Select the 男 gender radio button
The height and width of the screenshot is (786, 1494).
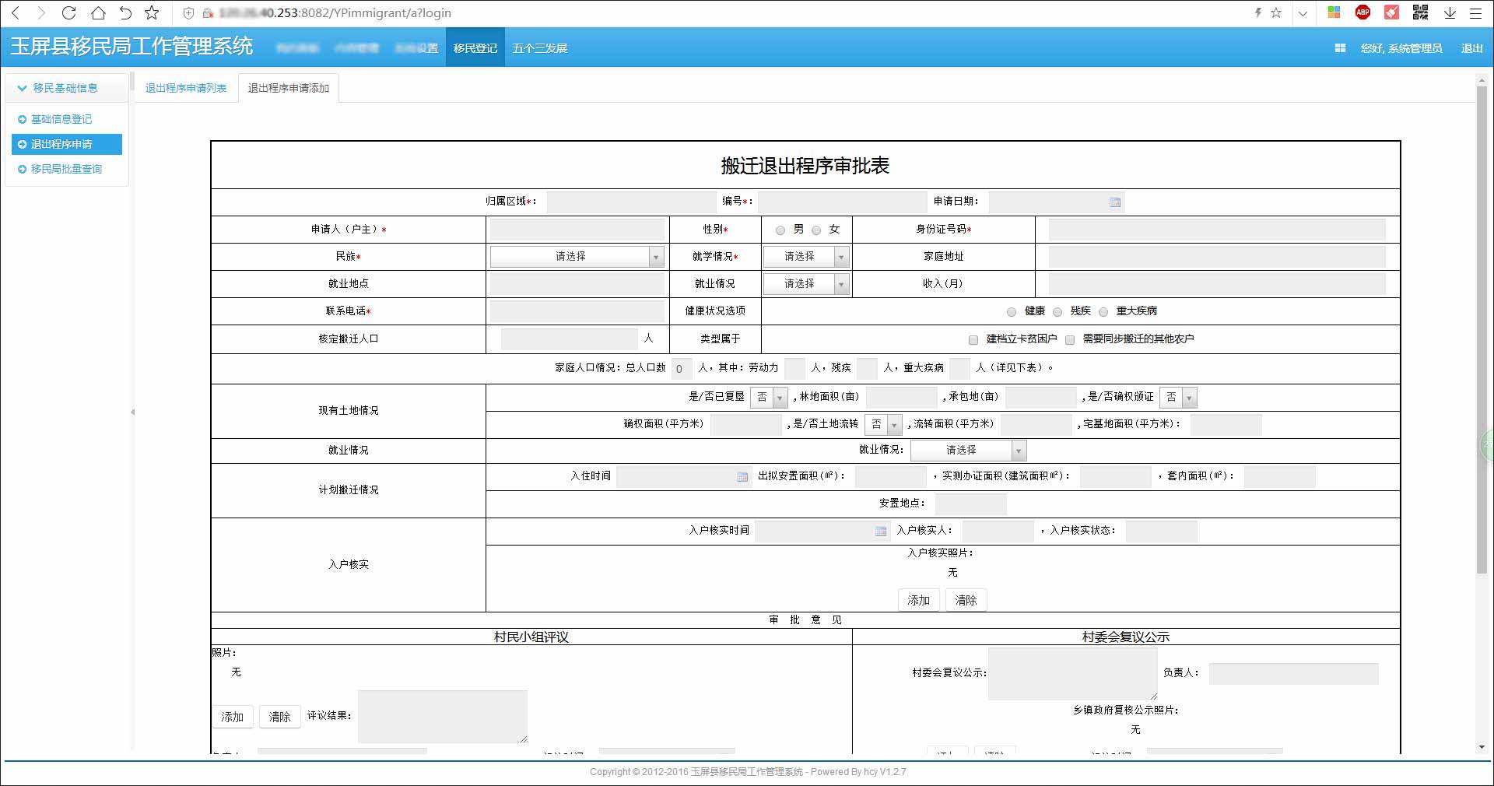(780, 230)
